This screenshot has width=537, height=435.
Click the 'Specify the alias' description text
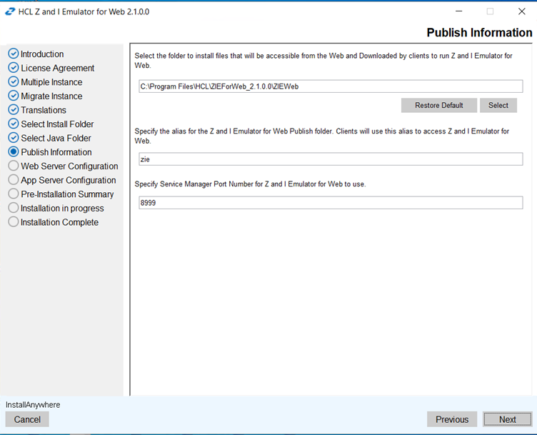pos(321,136)
